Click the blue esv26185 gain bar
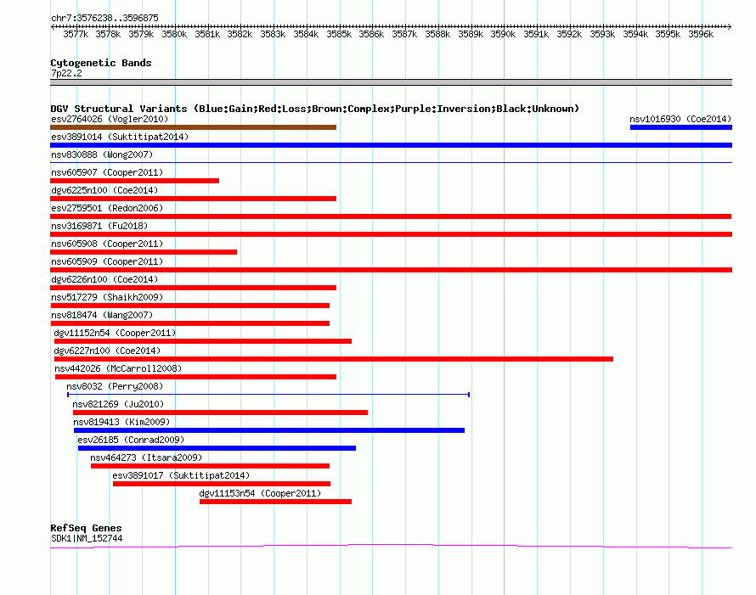 click(217, 448)
